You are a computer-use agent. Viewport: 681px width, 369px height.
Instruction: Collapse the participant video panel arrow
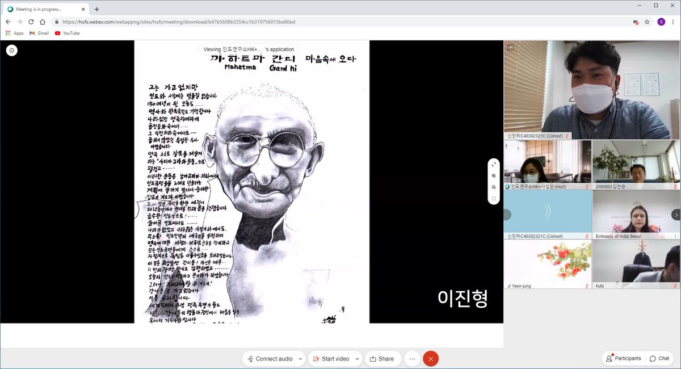pos(510,48)
